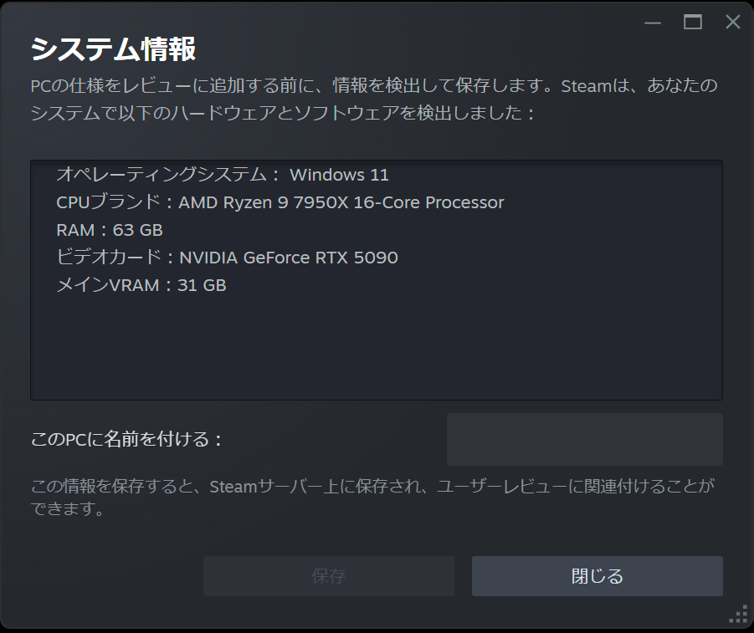Click the NVIDIA GeForce RTX 5090 text
Image resolution: width=754 pixels, height=633 pixels.
point(289,258)
